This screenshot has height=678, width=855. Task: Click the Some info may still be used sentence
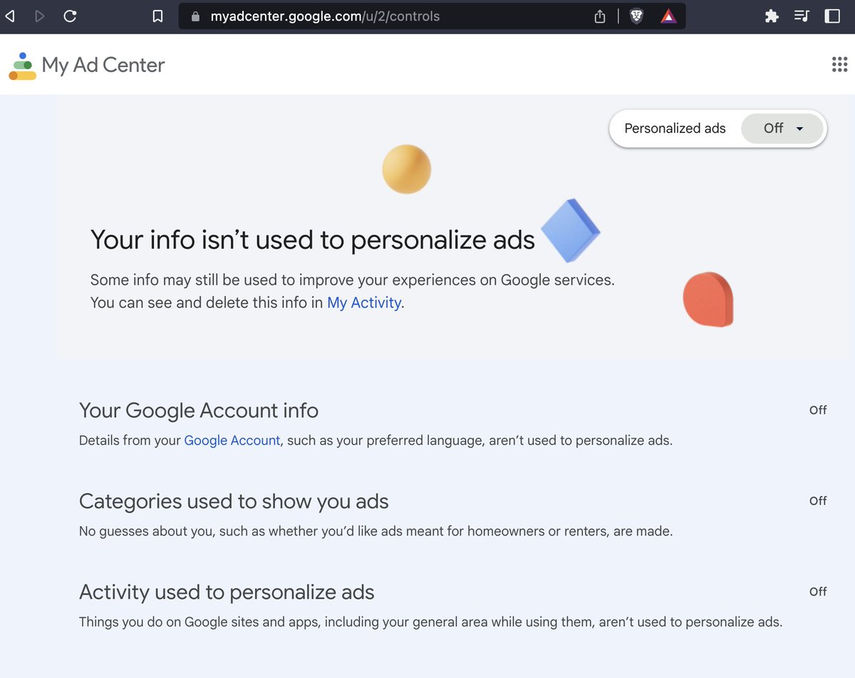[x=352, y=280]
